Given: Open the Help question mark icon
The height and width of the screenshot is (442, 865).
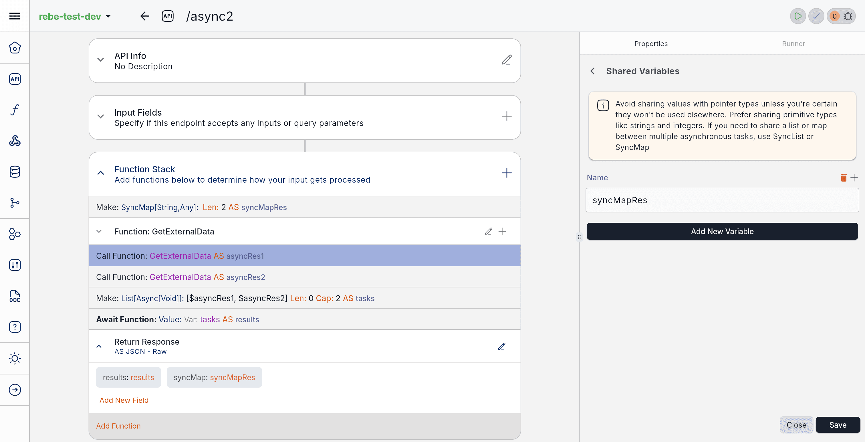Looking at the screenshot, I should [x=14, y=327].
